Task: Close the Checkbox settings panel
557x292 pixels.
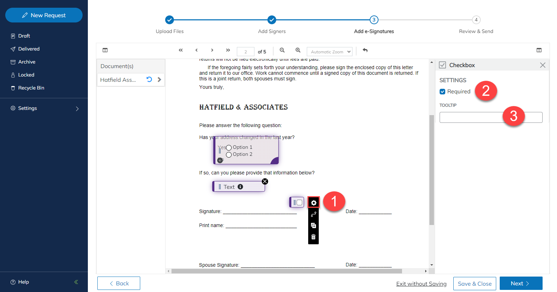Action: pos(543,65)
